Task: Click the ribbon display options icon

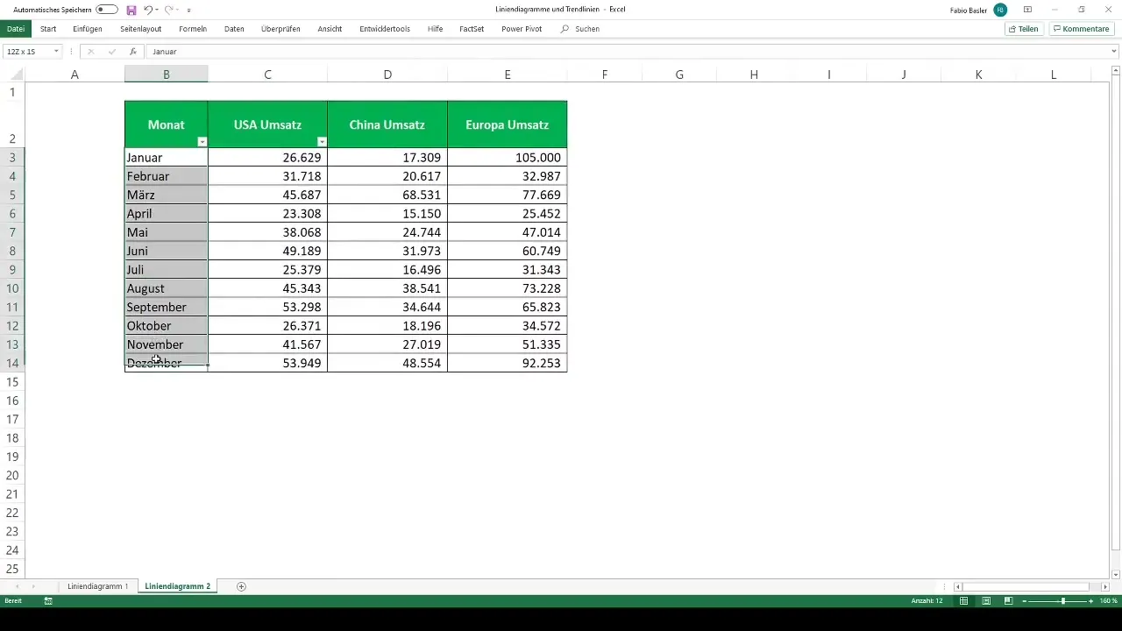Action: click(1027, 10)
